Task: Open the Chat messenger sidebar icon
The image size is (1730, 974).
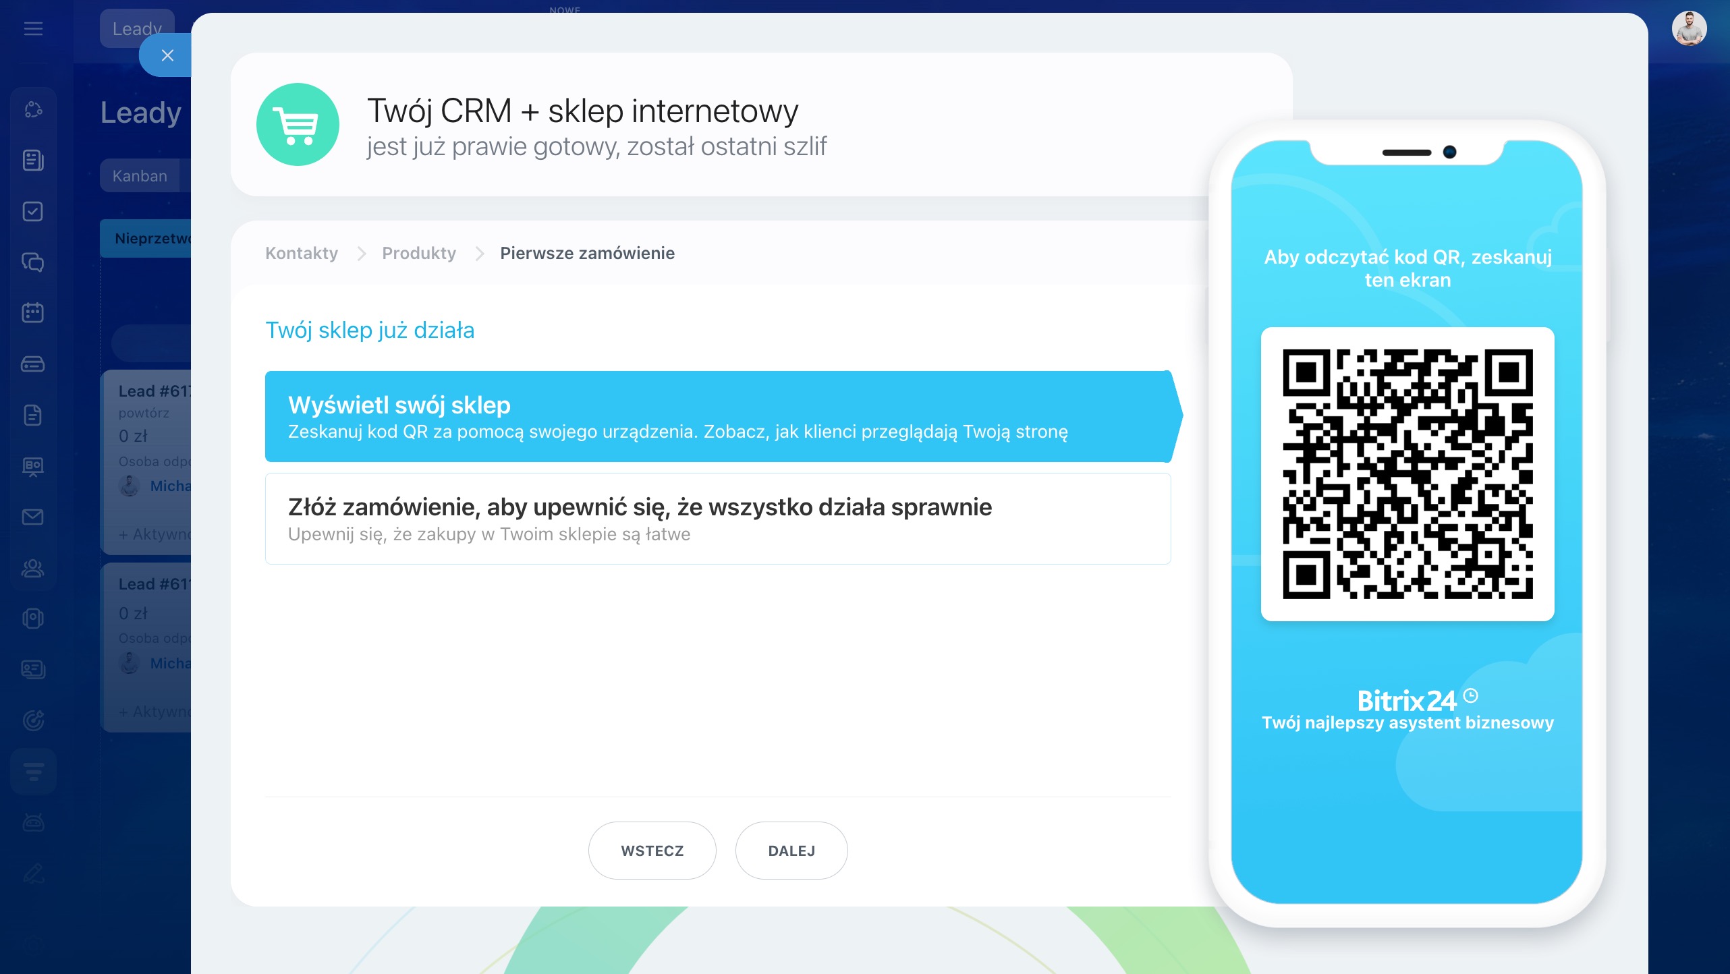Action: coord(33,262)
